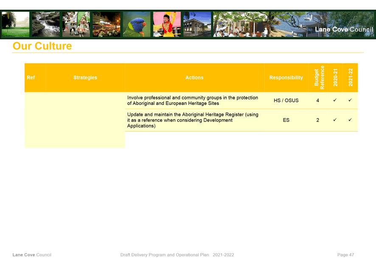Click the outdoor cafe crowd banner photo

click(x=241, y=24)
